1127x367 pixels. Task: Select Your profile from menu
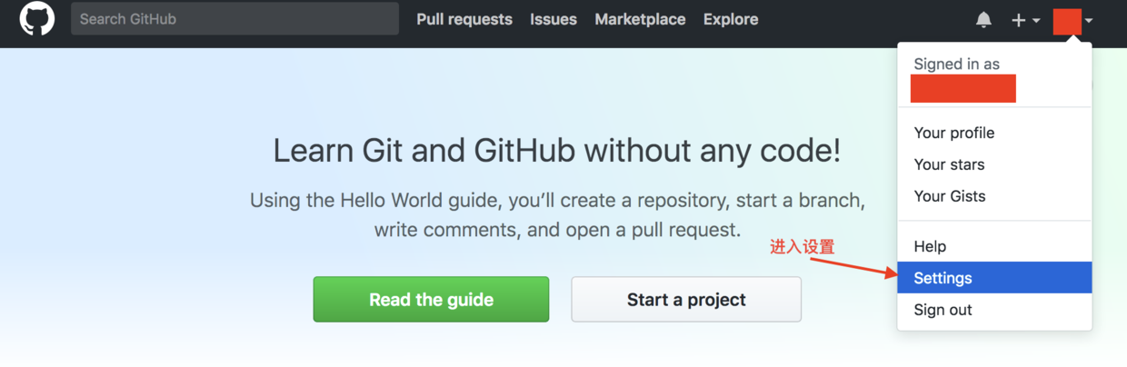[x=994, y=133]
